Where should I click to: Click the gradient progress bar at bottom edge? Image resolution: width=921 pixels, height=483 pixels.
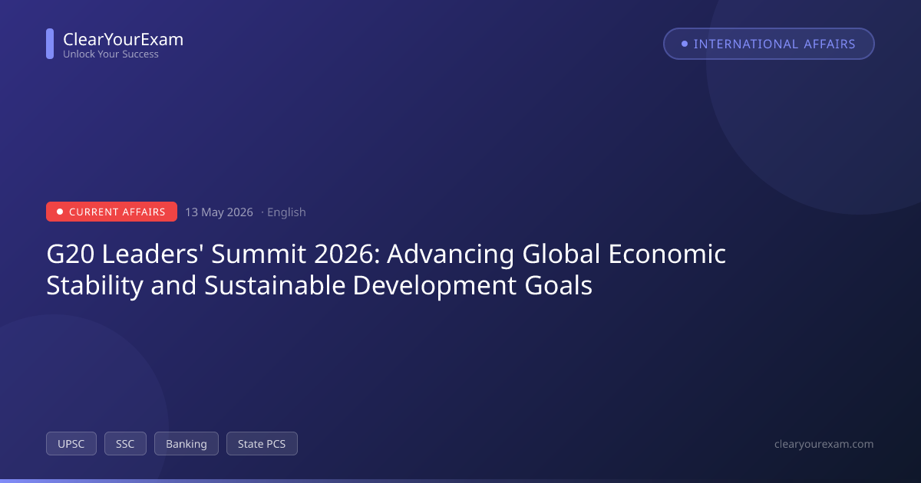pyautogui.click(x=460, y=481)
